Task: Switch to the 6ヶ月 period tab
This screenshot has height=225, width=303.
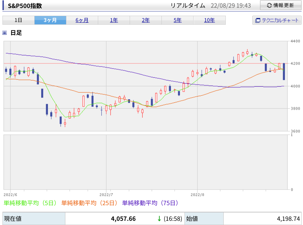Action: click(82, 20)
